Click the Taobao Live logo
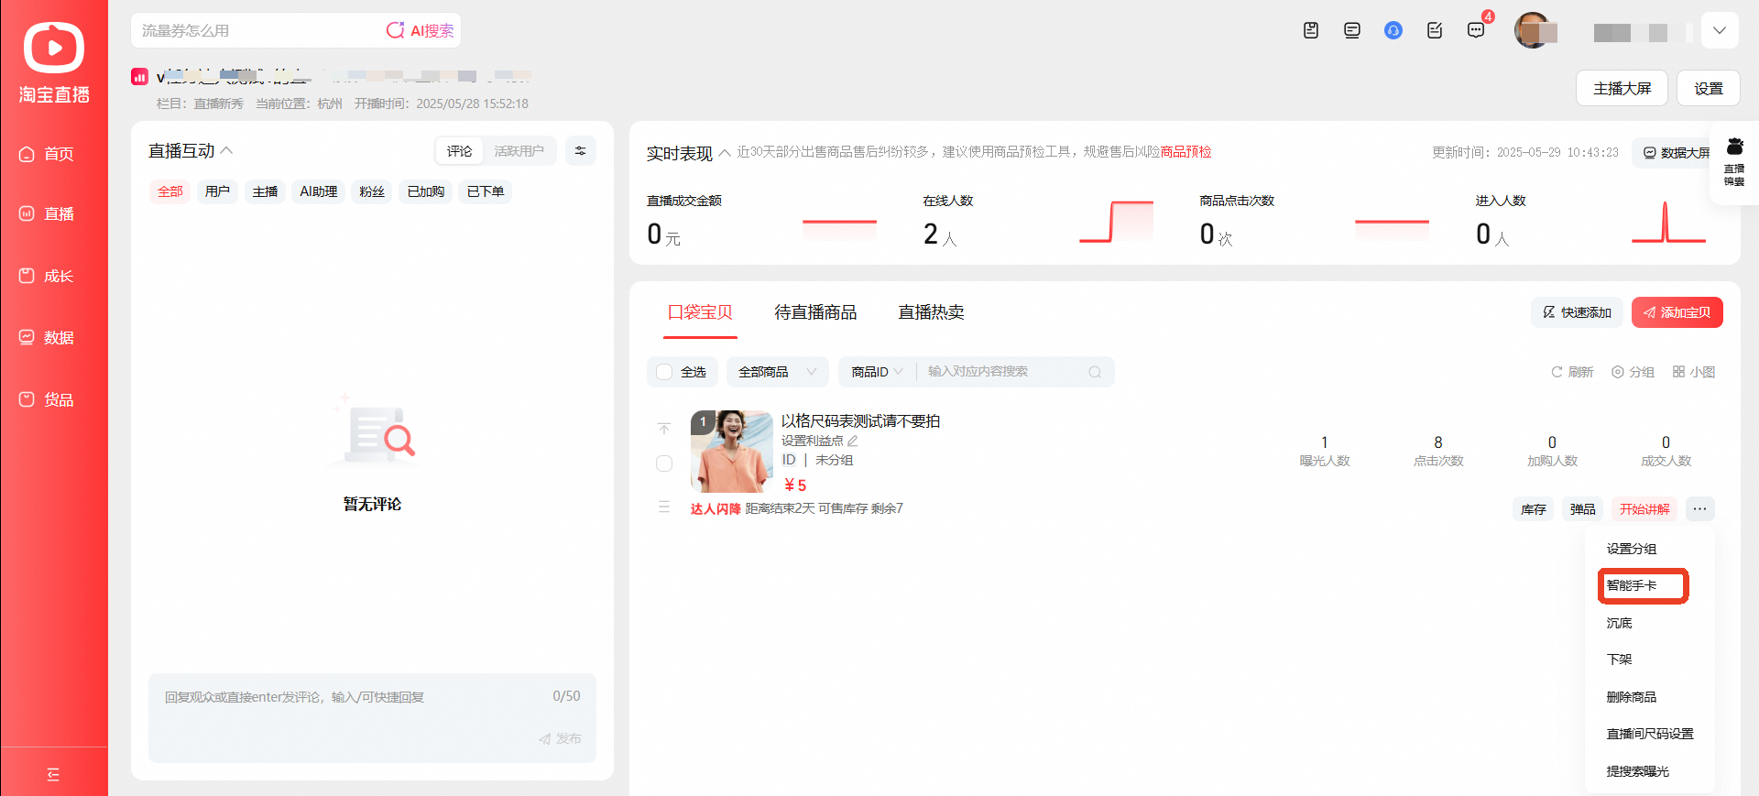The height and width of the screenshot is (796, 1759). tap(53, 61)
